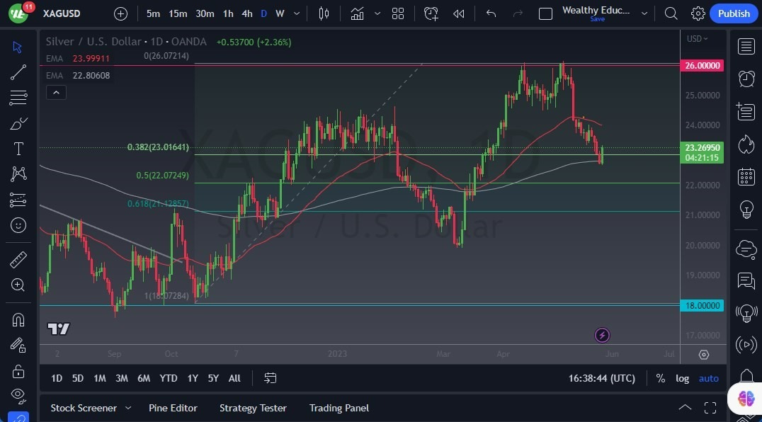Open the Pine Editor tab
The height and width of the screenshot is (422, 762).
coord(173,408)
